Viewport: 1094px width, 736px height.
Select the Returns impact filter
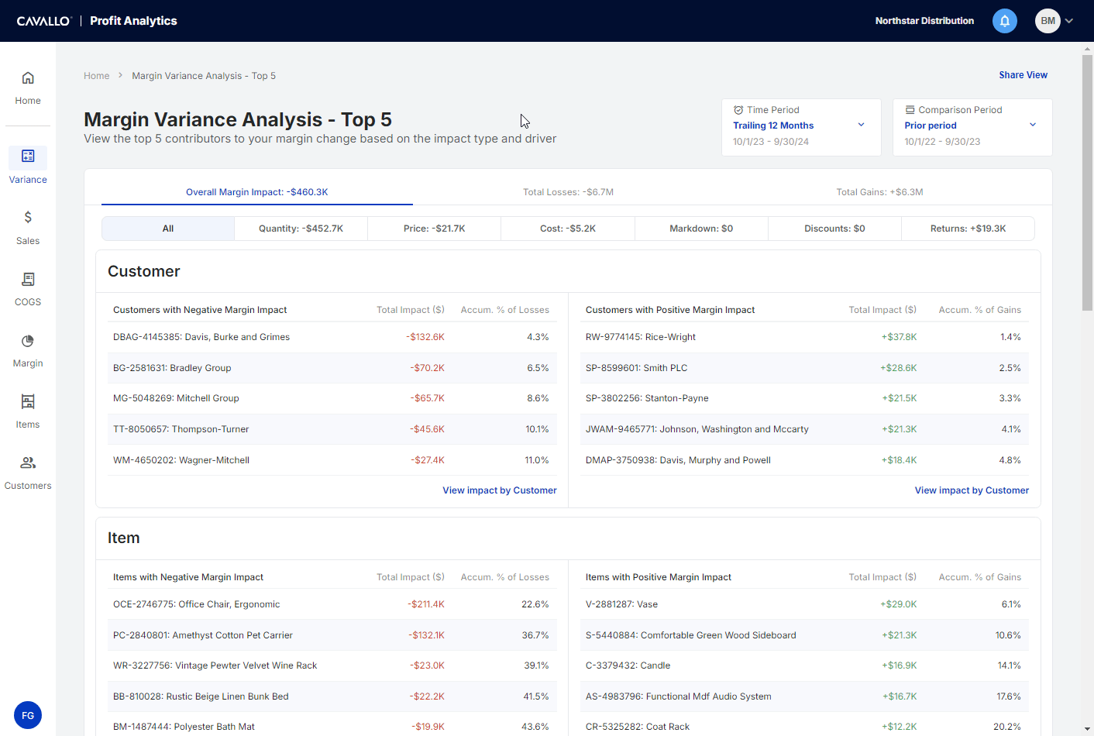968,229
